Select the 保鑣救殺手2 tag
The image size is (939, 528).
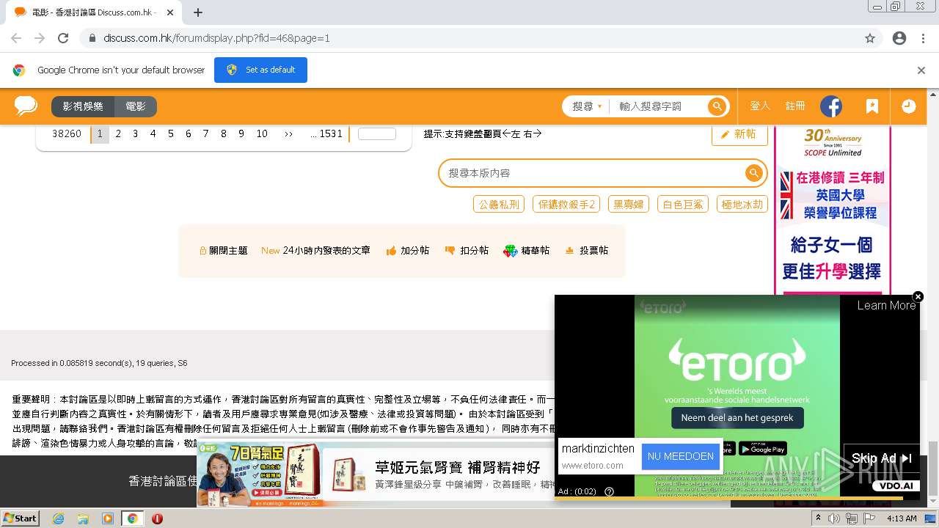click(x=566, y=204)
